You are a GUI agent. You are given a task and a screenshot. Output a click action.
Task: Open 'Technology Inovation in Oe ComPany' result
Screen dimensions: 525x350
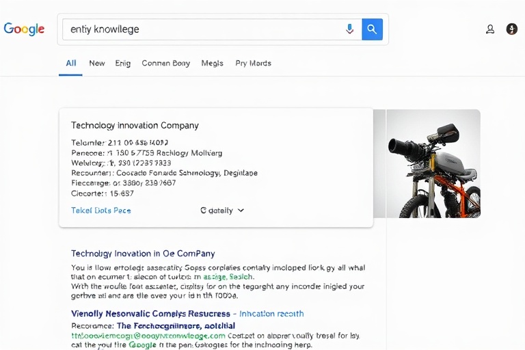(x=143, y=254)
